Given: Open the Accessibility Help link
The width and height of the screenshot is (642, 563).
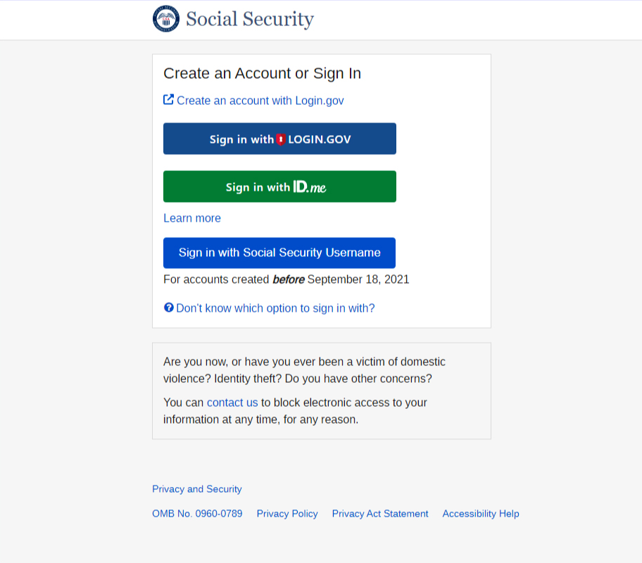Looking at the screenshot, I should [481, 514].
